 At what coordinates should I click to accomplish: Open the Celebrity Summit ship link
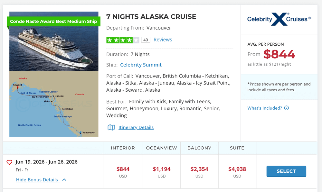tap(141, 65)
